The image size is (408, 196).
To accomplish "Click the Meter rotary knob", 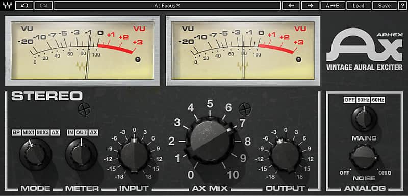I will point(81,154).
